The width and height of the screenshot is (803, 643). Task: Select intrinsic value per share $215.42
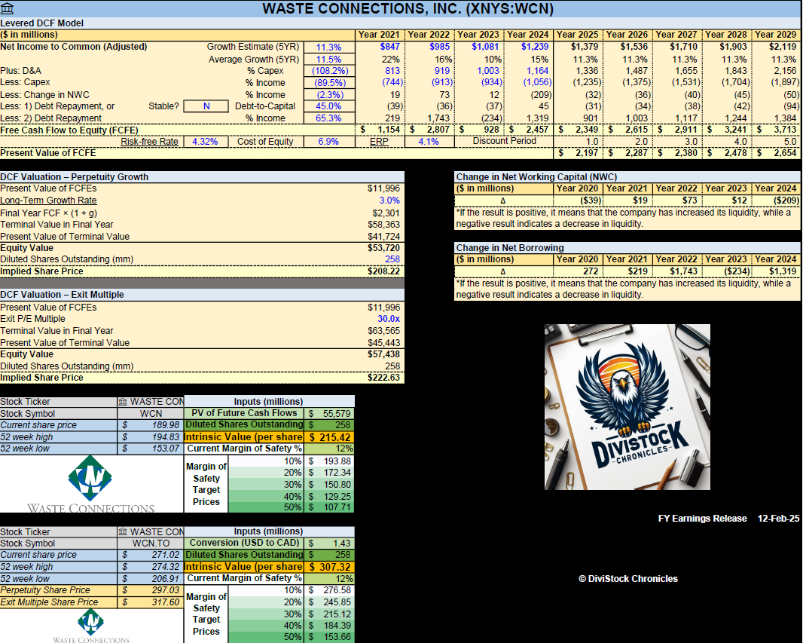tap(329, 437)
